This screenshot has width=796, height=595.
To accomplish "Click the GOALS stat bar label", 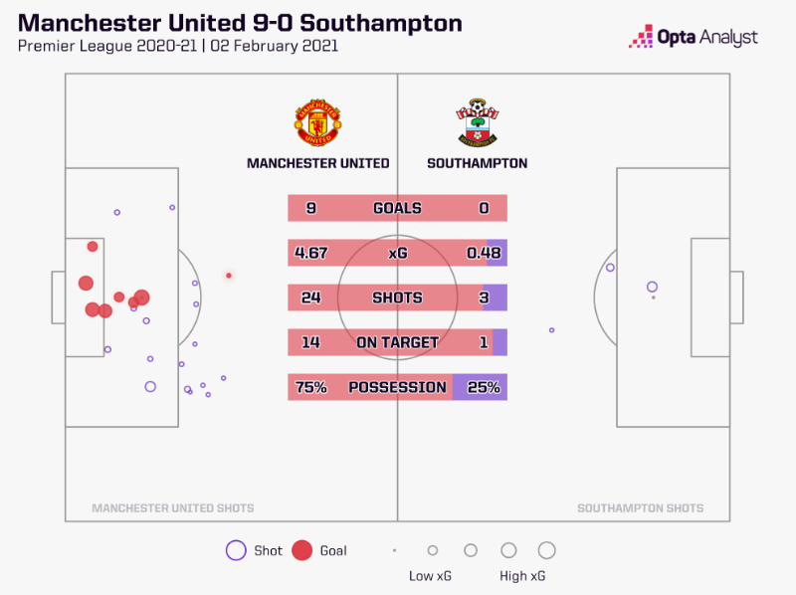I will pyautogui.click(x=397, y=208).
